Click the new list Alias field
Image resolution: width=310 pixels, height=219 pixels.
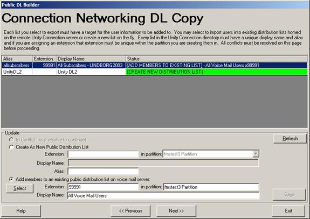103,171
